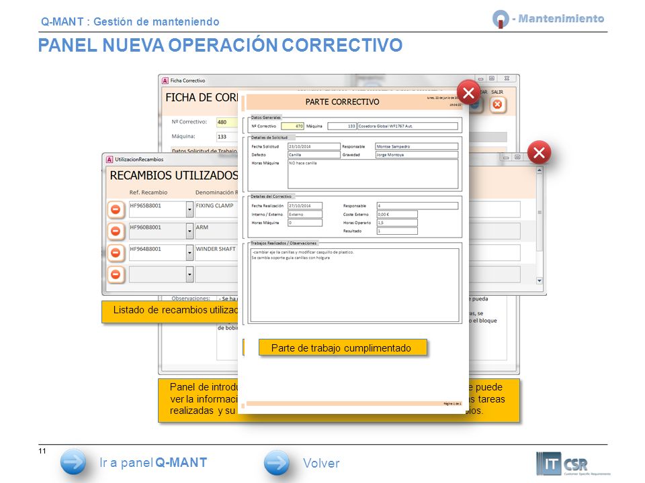Remove the HF960B8001 spare part row
Image resolution: width=645 pixels, height=483 pixels.
point(116,231)
